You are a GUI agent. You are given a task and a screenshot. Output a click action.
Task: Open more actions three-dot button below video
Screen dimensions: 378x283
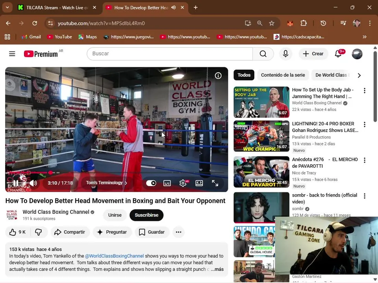point(179,232)
